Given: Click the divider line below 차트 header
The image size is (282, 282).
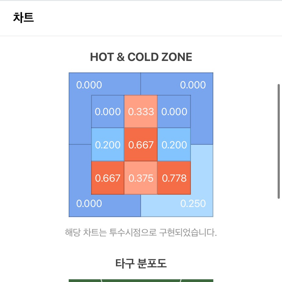Looking at the screenshot, I should pos(141,36).
